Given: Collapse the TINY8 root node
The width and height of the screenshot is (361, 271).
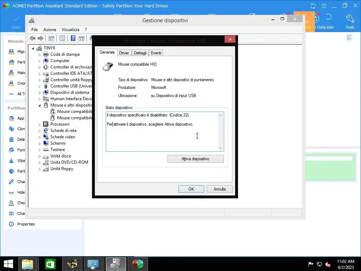Looking at the screenshot, I should [33, 48].
